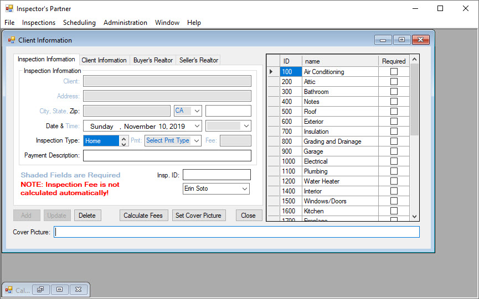Viewport: 479px width, 299px height.
Task: Expand the Select Pmt Type dropdown
Action: pyautogui.click(x=196, y=141)
